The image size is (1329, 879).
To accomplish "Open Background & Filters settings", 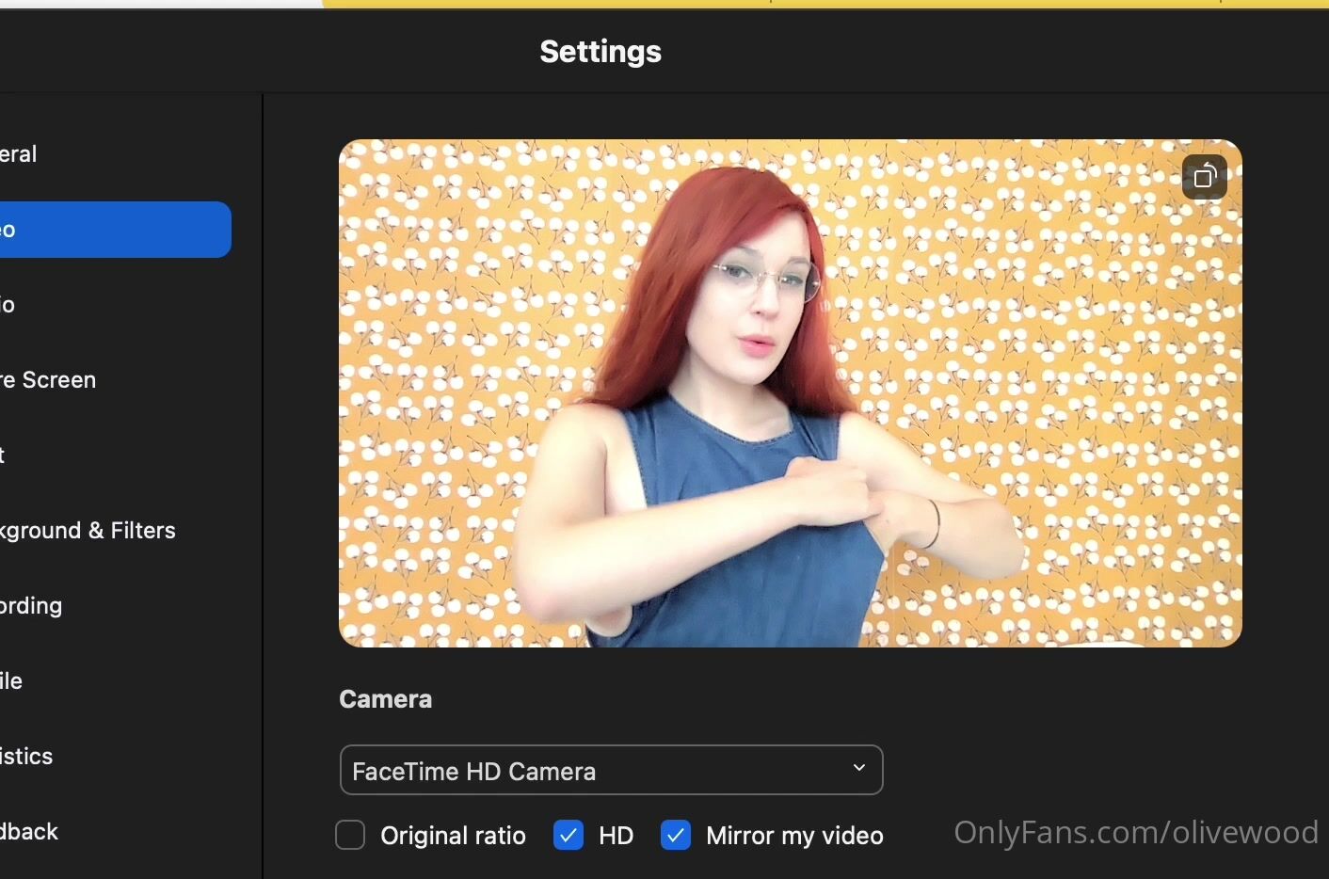I will point(88,531).
